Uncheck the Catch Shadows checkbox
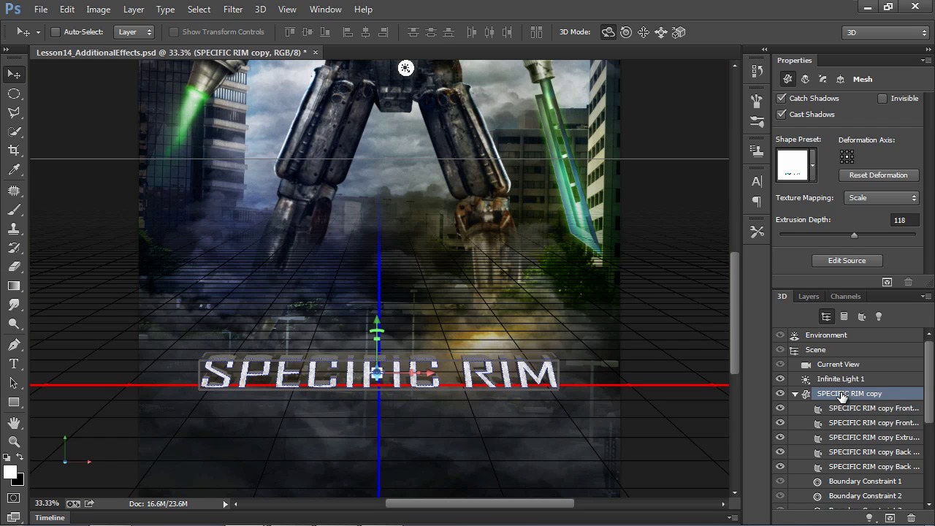Screen dimensions: 935x526 [782, 99]
